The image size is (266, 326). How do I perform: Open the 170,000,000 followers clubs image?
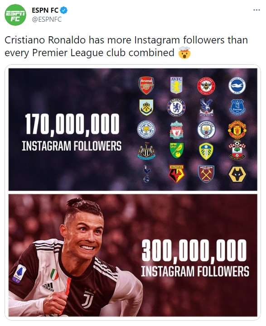pos(133,129)
